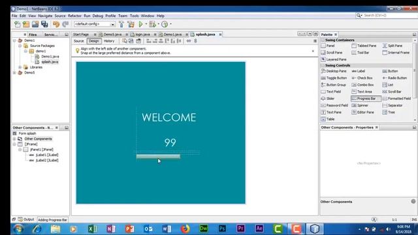The image size is (418, 235).
Task: Click the Redo toolbar icon
Action: coord(65,24)
